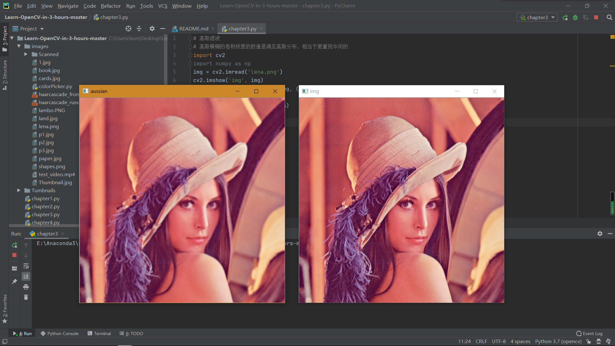Click the Print icon in Run panel
615x346 pixels.
click(26, 287)
